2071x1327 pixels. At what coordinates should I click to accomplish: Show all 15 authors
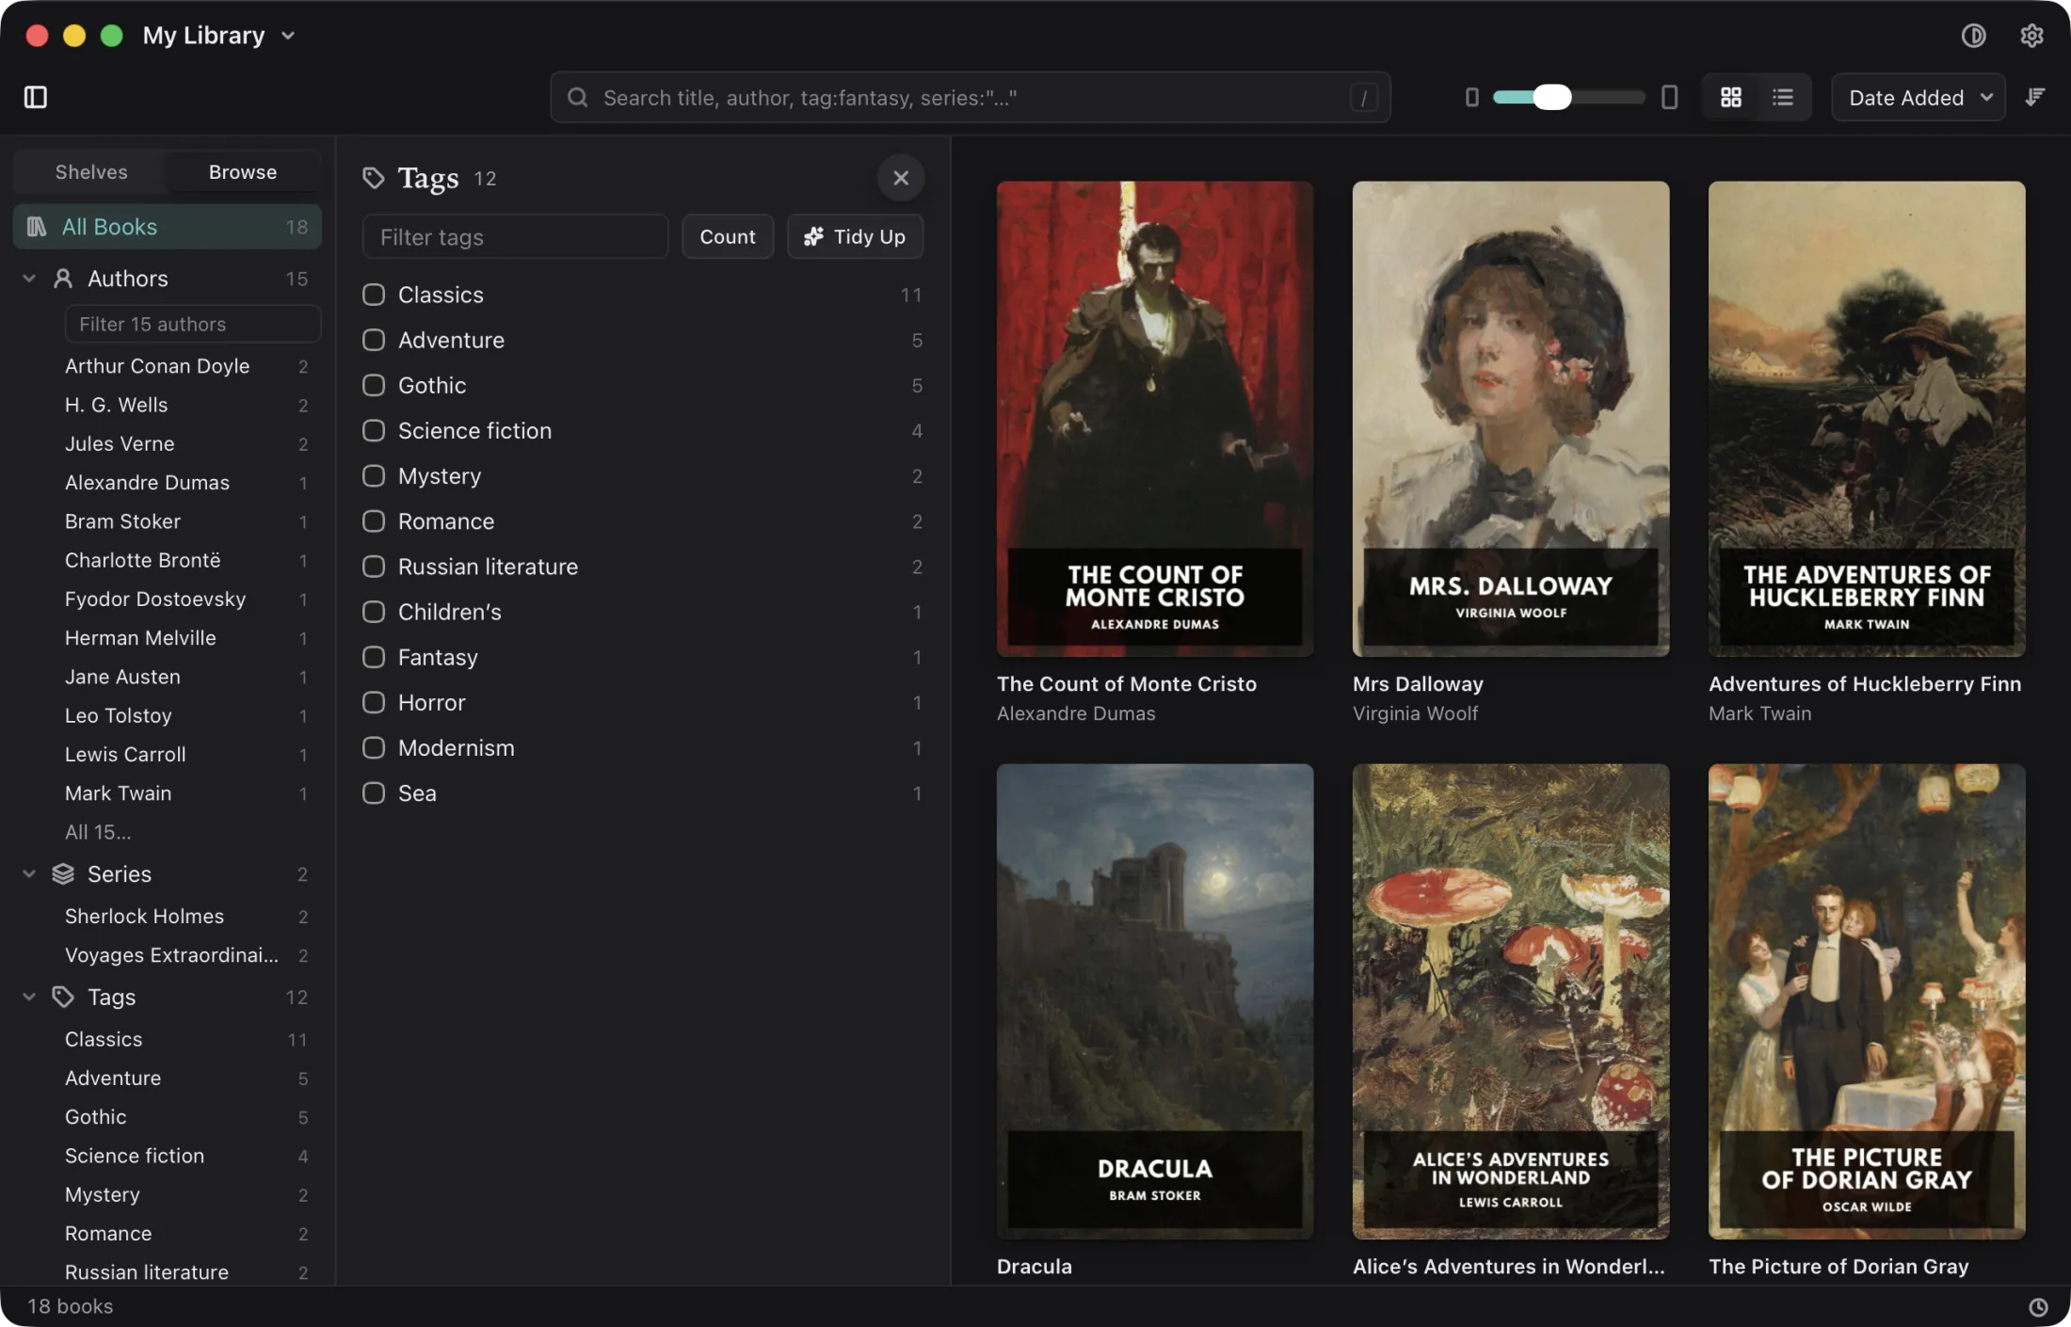(x=98, y=832)
